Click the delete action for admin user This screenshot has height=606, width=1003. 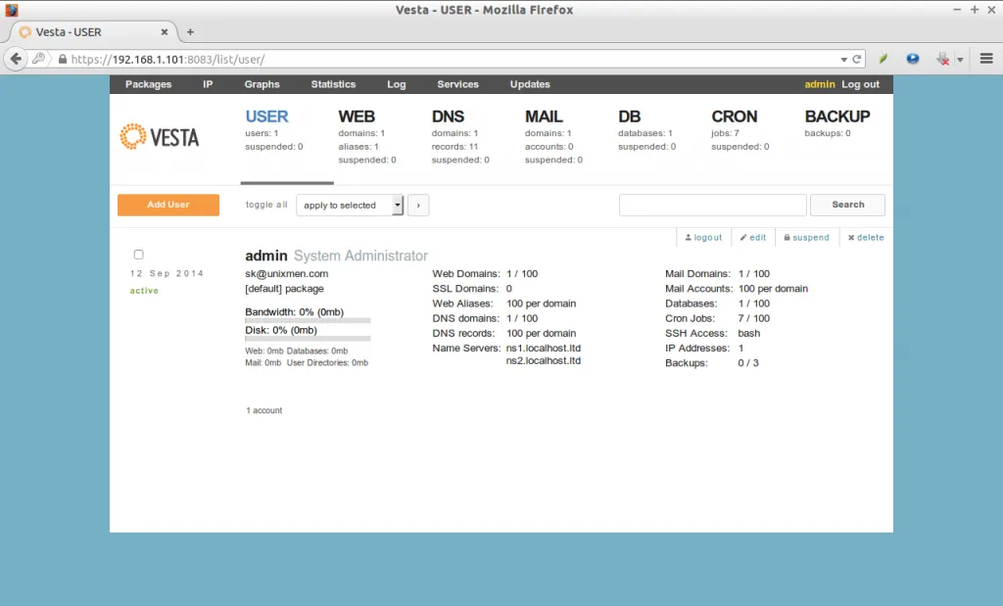[x=866, y=237]
